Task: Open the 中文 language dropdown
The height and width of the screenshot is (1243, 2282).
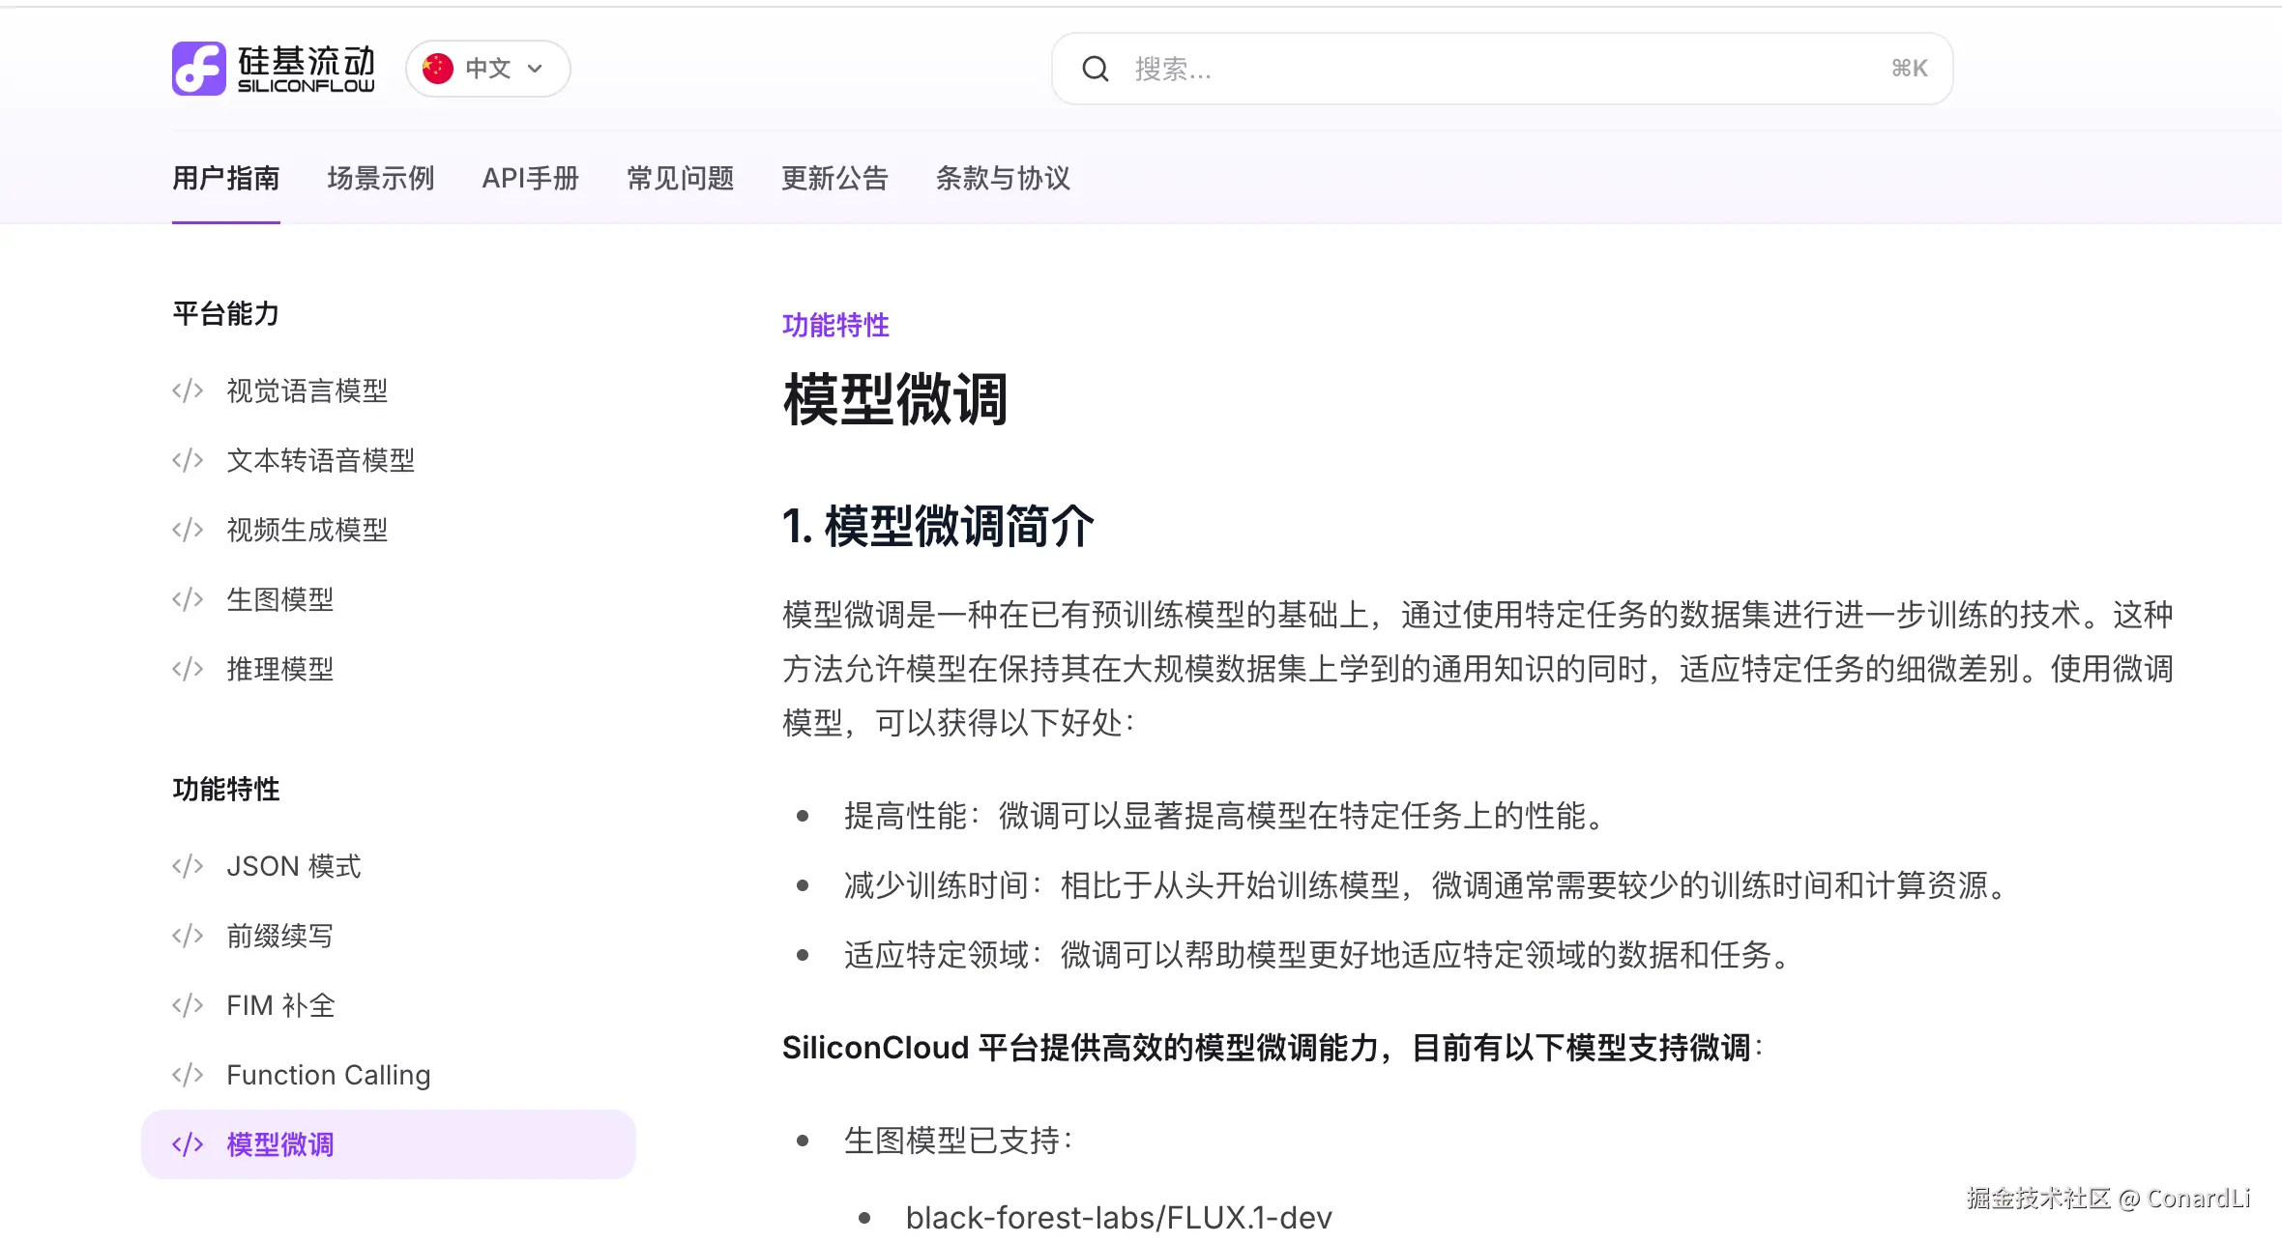Action: click(x=486, y=68)
